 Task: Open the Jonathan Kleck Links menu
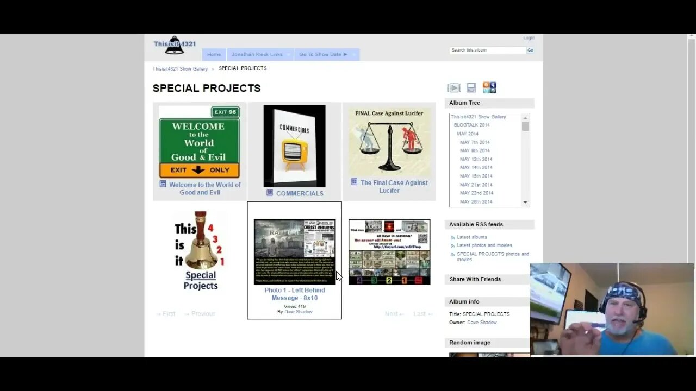point(260,54)
